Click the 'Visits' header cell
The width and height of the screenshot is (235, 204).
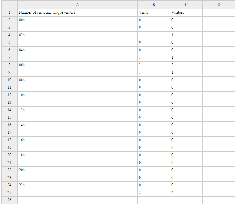(154, 13)
